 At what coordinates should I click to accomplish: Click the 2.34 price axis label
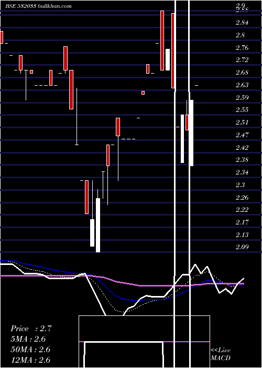click(242, 172)
